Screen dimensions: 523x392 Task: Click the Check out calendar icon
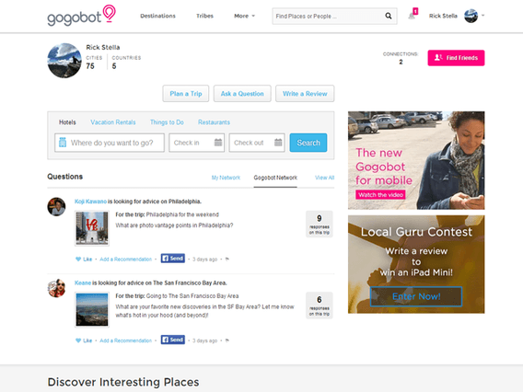pyautogui.click(x=278, y=143)
